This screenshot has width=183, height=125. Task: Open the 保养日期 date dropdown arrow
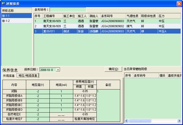[58, 70]
